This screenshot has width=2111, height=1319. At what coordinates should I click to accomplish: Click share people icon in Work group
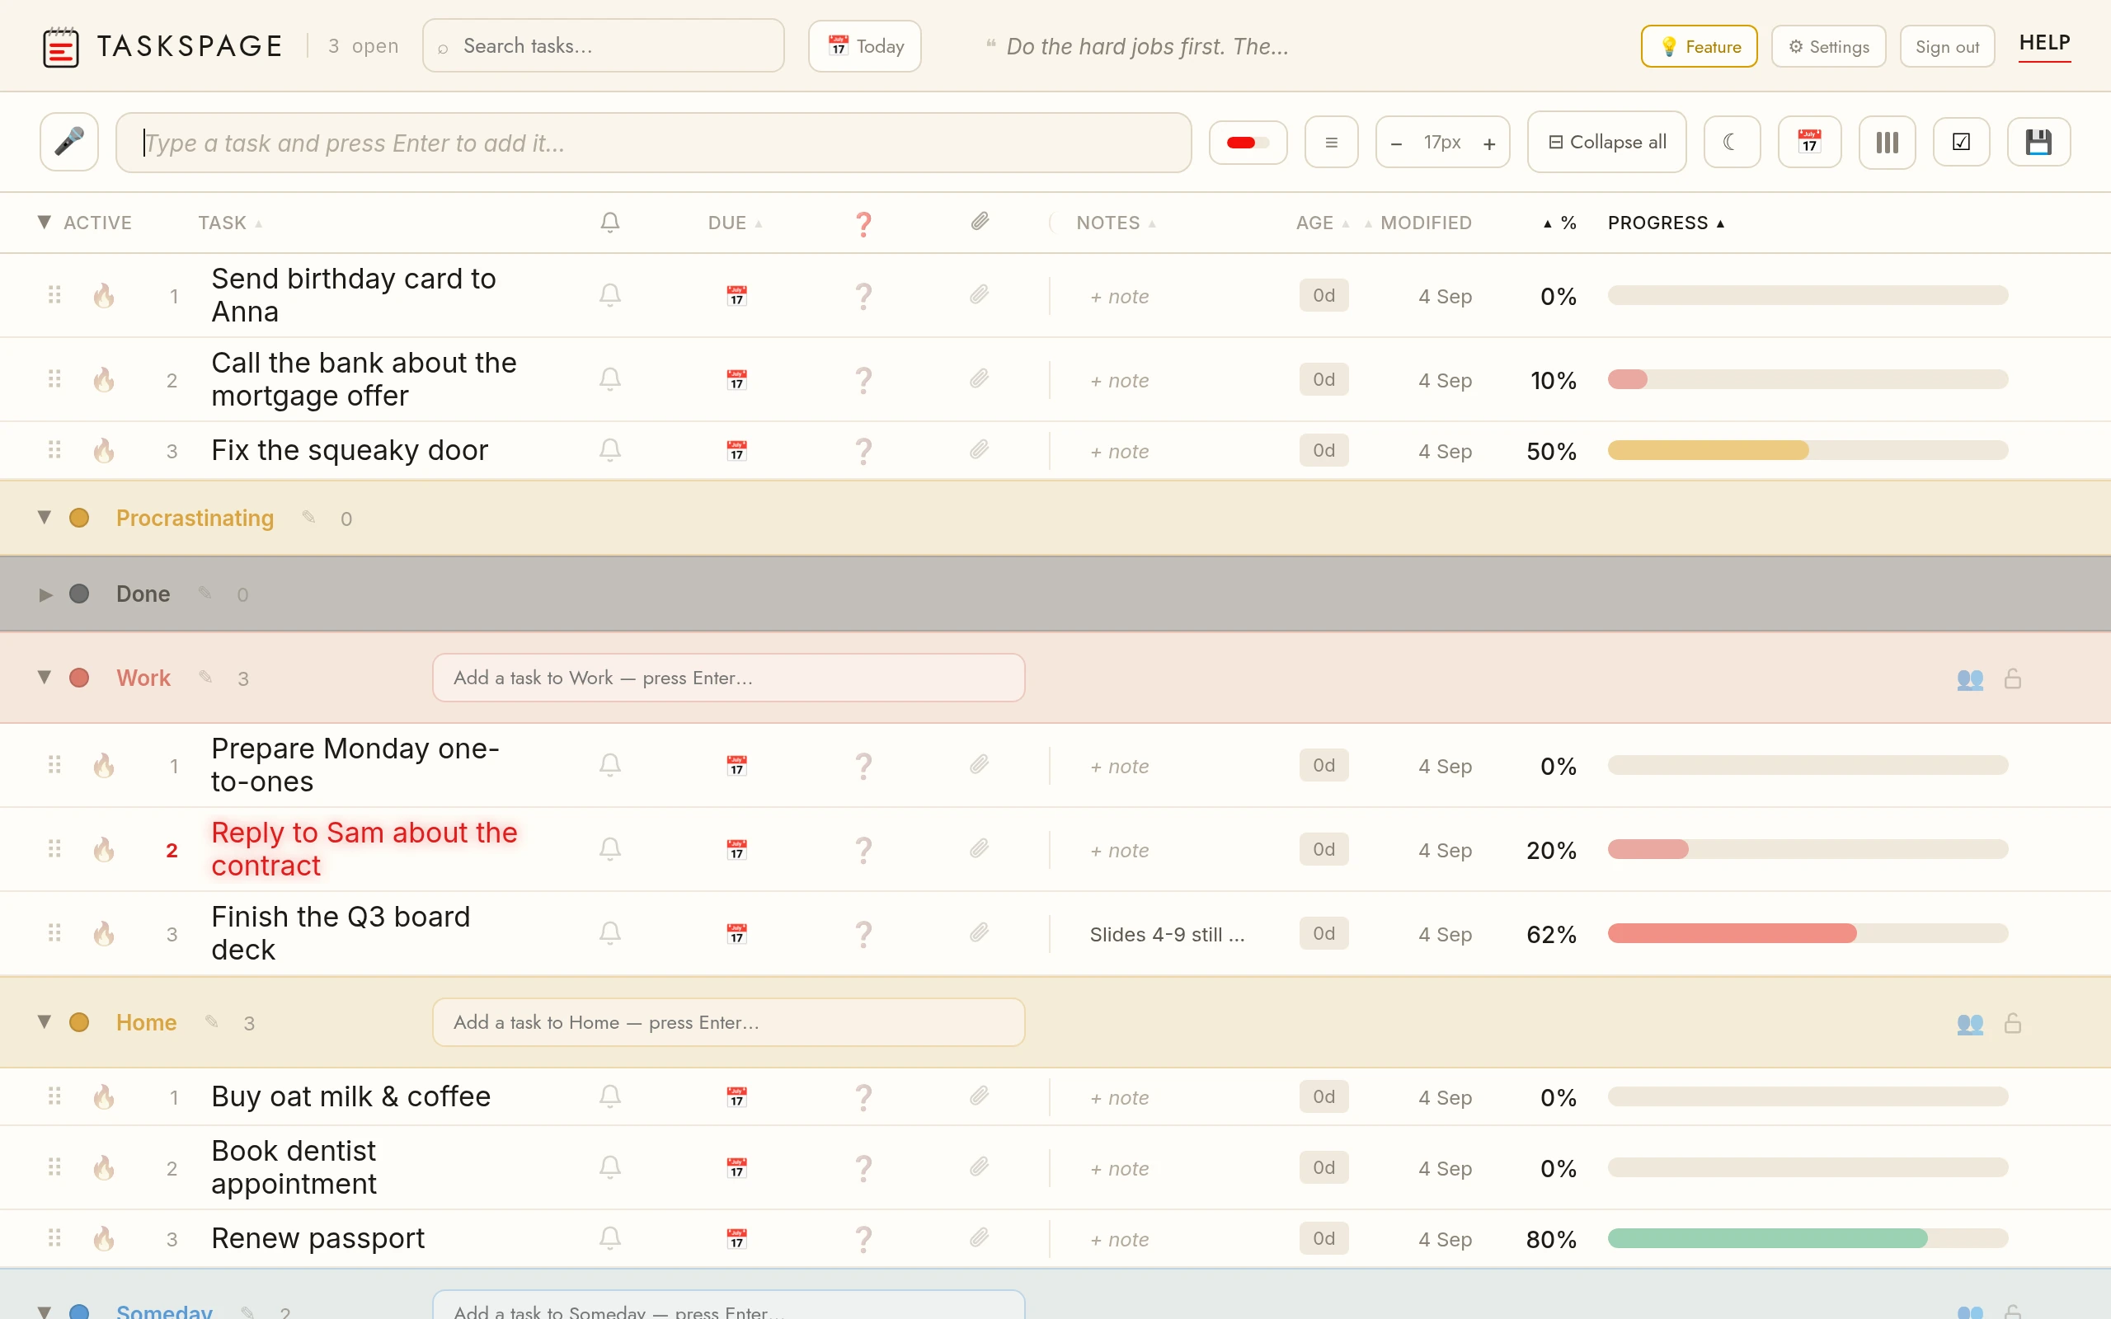click(1970, 678)
